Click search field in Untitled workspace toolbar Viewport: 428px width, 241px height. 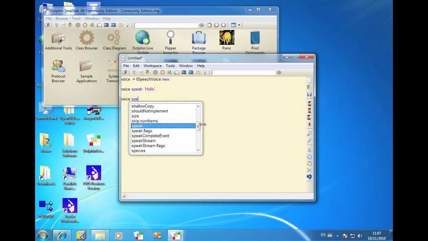click(243, 72)
